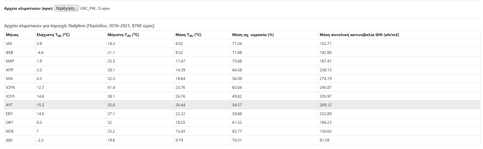Click the Αρχείο κλιματικών (epw) label
This screenshot has width=483, height=149.
[x=29, y=8]
